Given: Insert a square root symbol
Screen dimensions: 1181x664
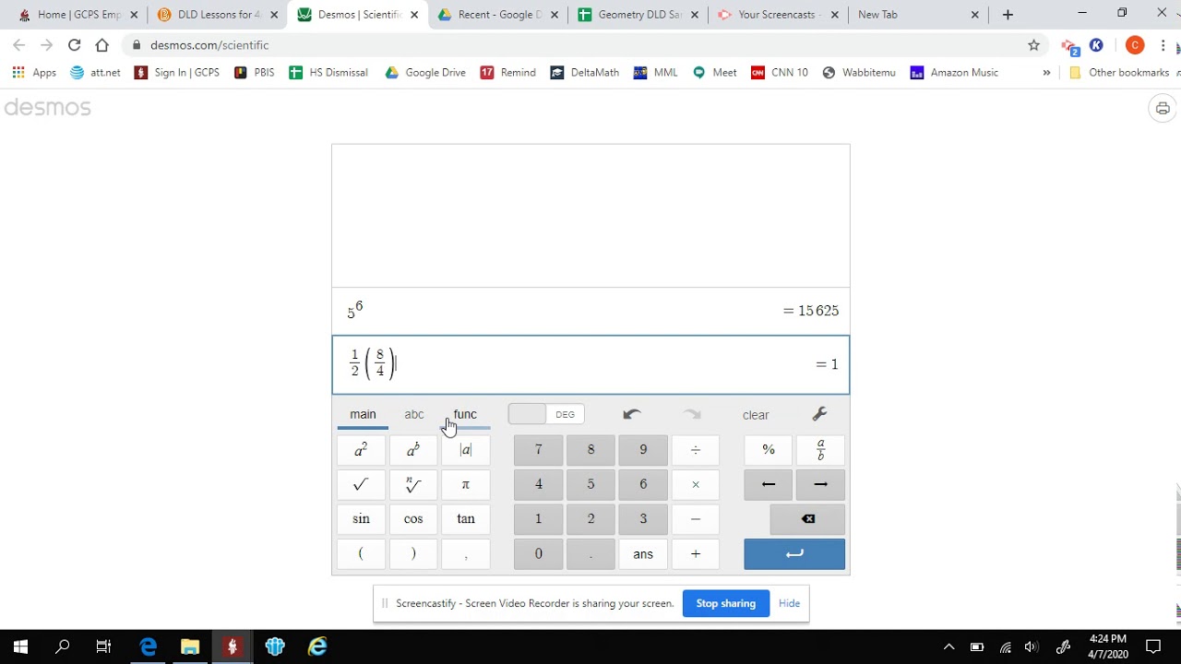Looking at the screenshot, I should [x=361, y=484].
